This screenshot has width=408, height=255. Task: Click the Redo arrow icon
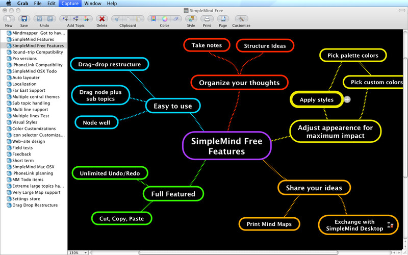pos(50,19)
